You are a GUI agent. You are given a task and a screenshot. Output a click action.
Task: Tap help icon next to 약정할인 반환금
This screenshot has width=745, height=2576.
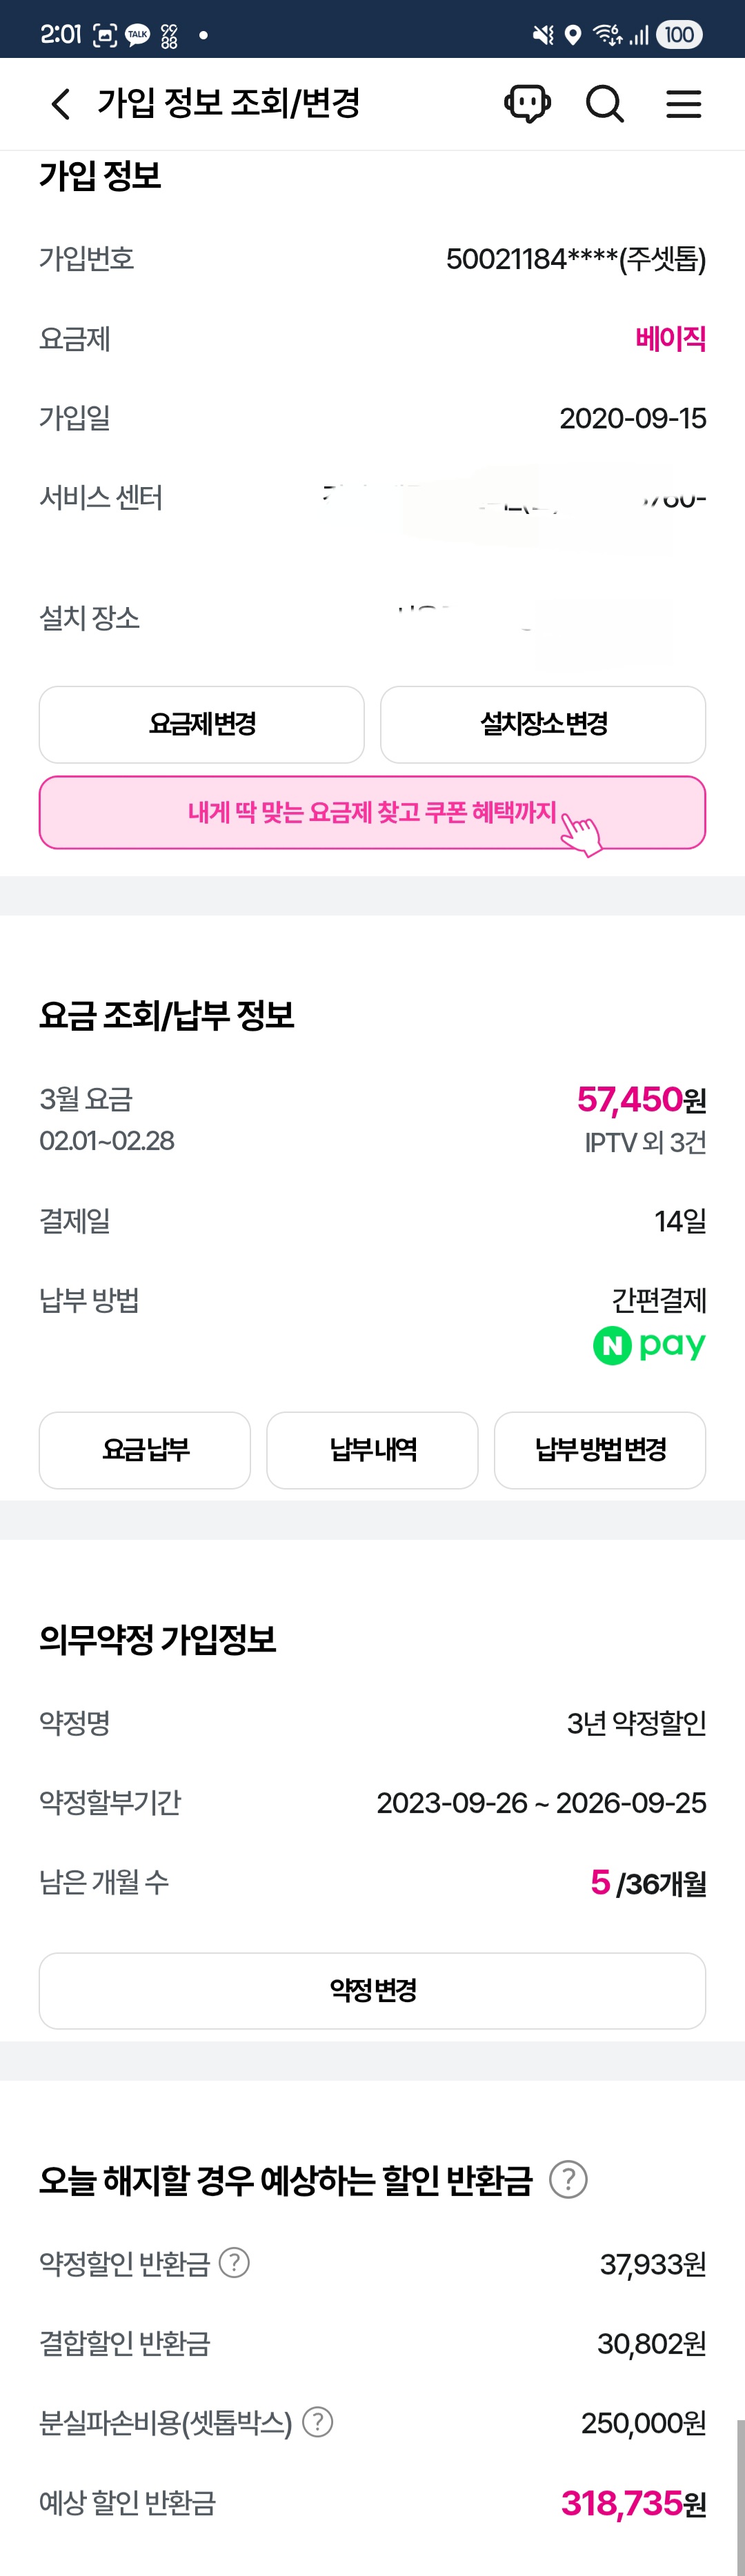point(234,2262)
